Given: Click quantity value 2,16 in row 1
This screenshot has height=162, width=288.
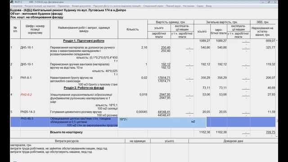Looking at the screenshot, I should [x=144, y=47].
